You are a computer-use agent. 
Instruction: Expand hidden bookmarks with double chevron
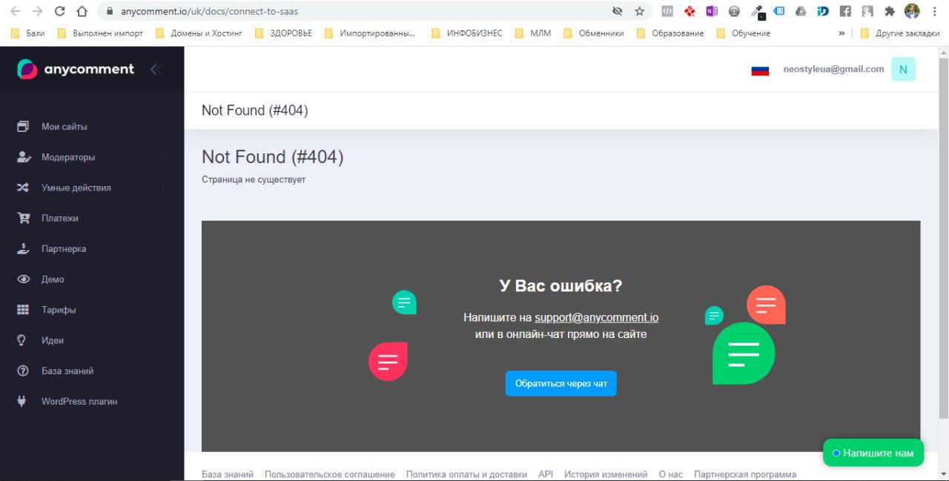click(841, 33)
